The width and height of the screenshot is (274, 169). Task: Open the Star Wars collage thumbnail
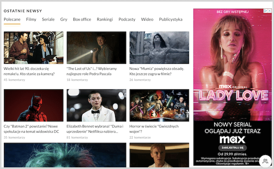point(159,105)
